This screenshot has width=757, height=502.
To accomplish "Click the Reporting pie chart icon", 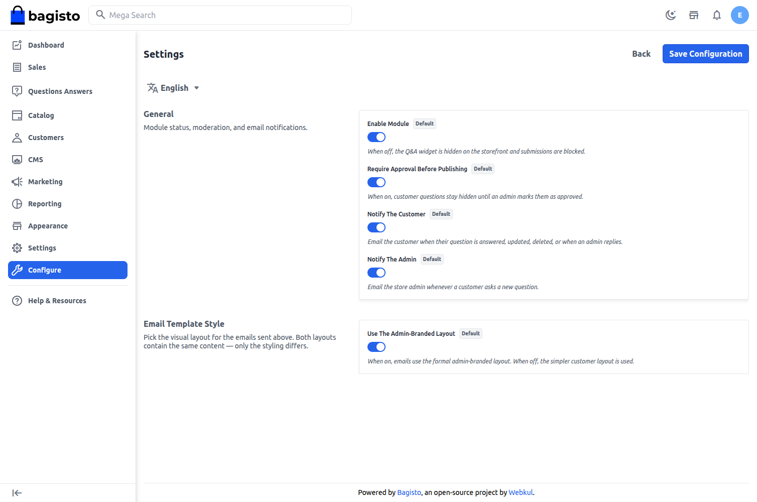I will tap(17, 204).
